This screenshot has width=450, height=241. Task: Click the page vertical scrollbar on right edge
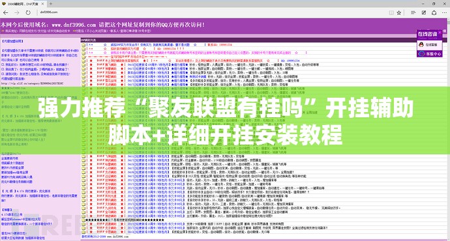[448, 129]
